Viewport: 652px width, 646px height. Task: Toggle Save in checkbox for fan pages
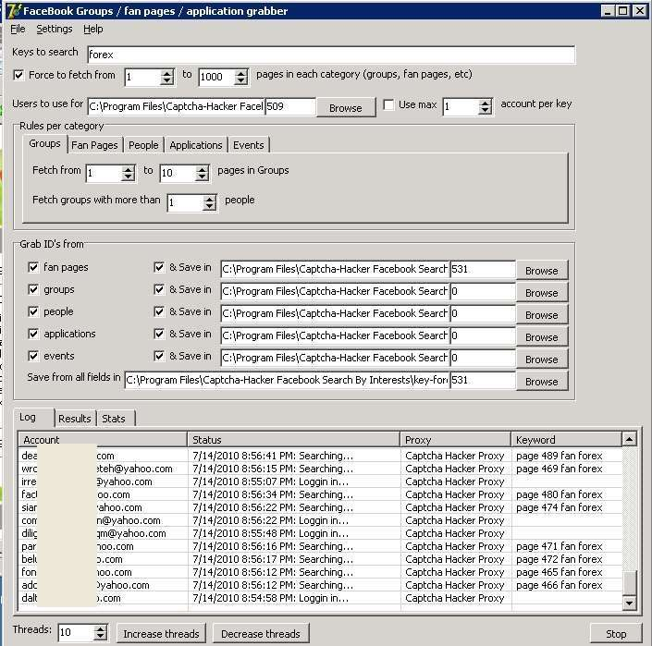click(159, 267)
